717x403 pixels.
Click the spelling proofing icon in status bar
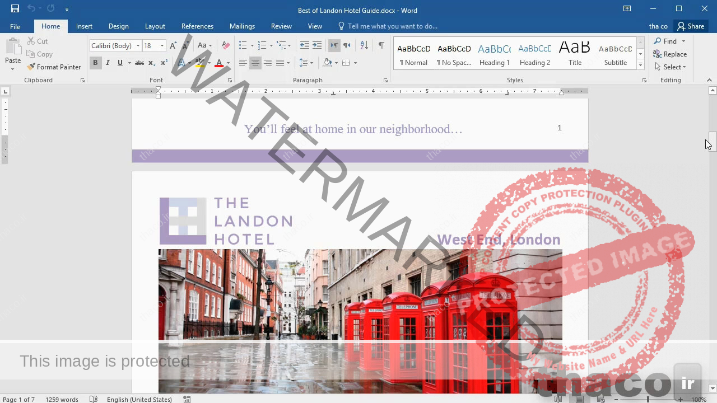[94, 399]
